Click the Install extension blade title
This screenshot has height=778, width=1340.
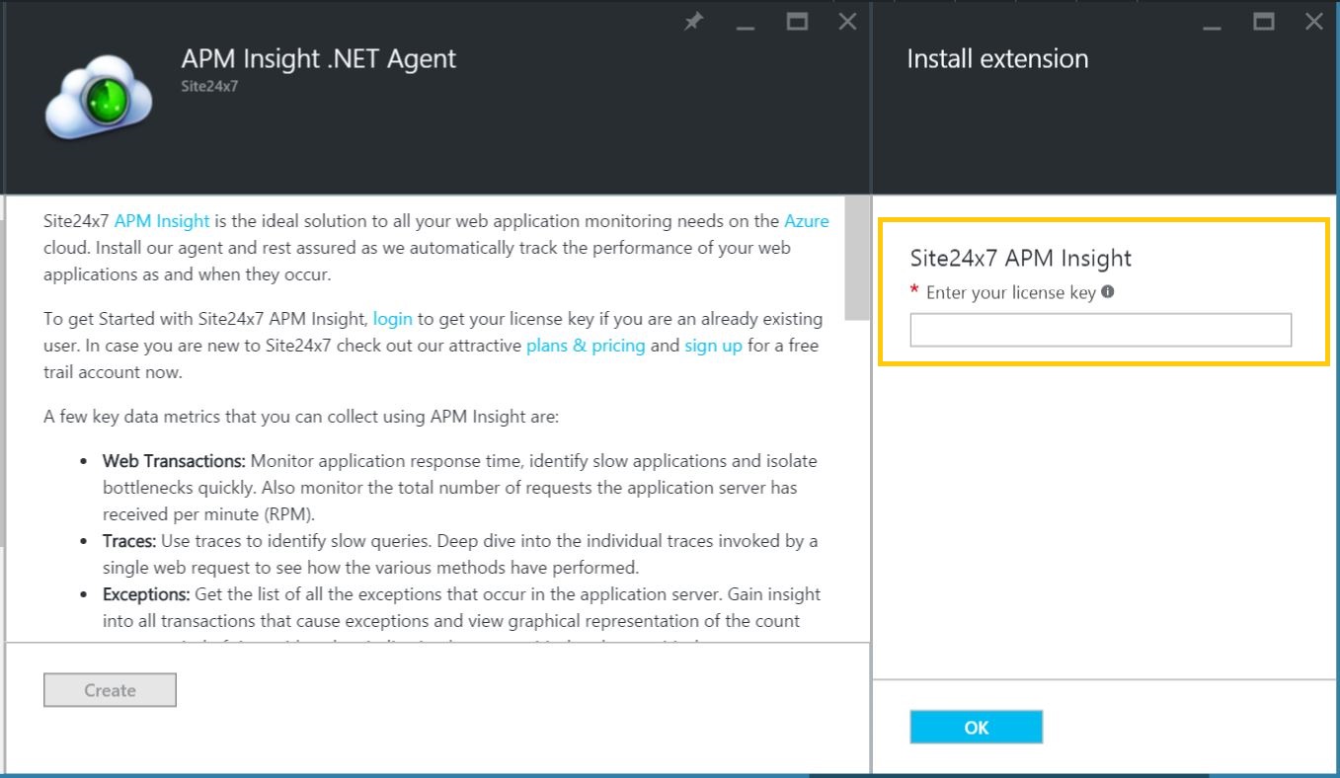point(997,59)
